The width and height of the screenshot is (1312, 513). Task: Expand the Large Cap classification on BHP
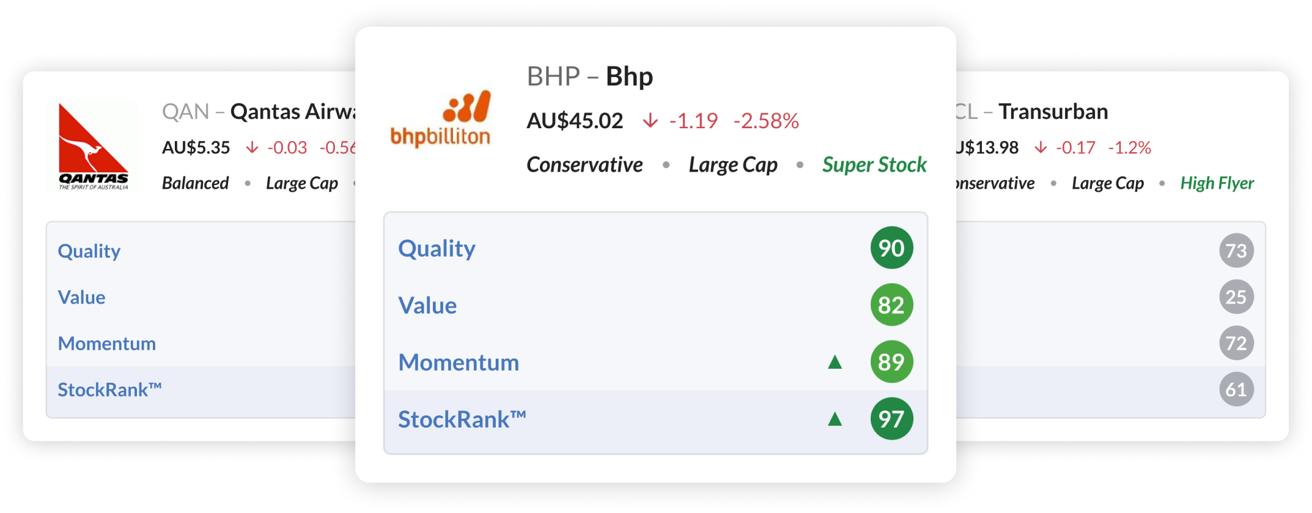point(733,164)
